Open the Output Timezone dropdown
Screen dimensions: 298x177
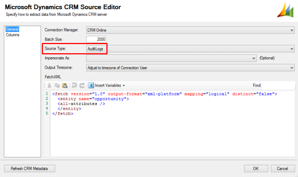coord(292,68)
